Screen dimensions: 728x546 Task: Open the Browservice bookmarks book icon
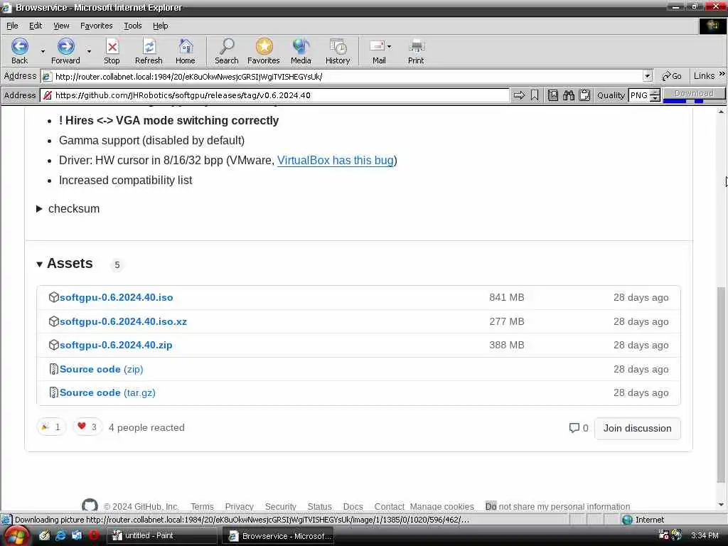click(552, 95)
